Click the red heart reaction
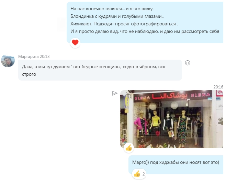Image resolution: width=226 pixels, height=181 pixels. pos(75,43)
